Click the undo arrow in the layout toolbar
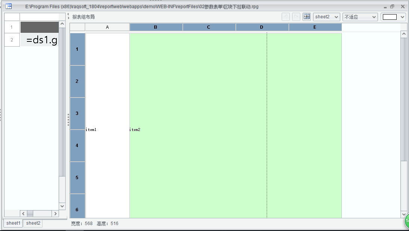 coord(286,17)
